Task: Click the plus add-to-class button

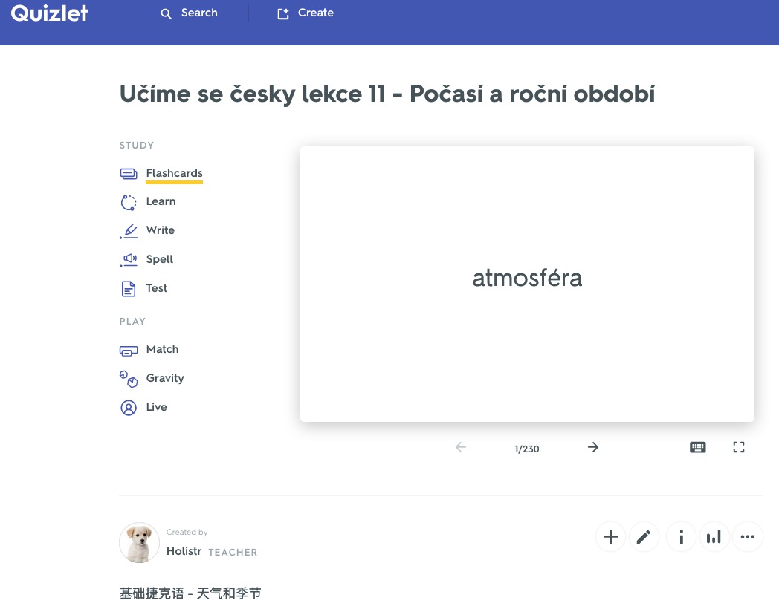Action: coord(610,537)
